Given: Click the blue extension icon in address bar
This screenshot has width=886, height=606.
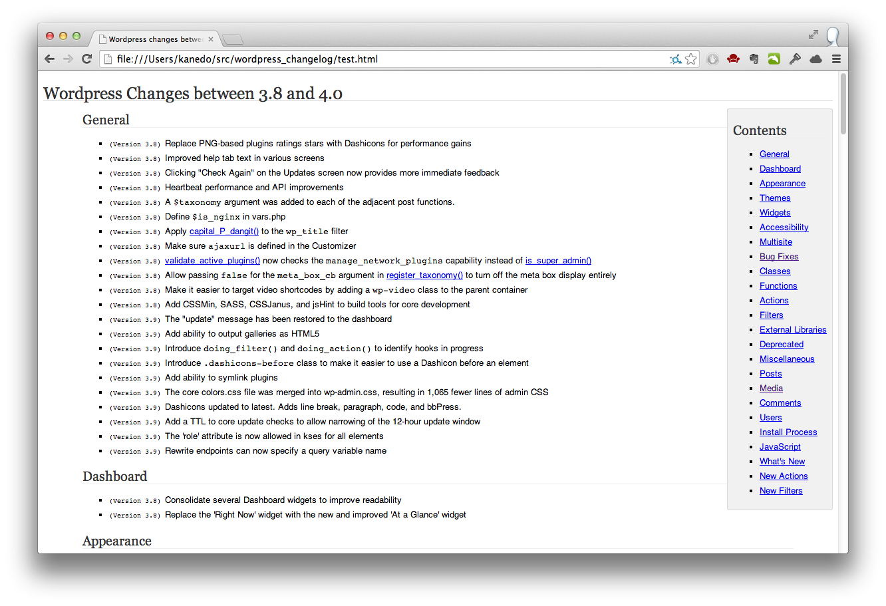Looking at the screenshot, I should (675, 59).
